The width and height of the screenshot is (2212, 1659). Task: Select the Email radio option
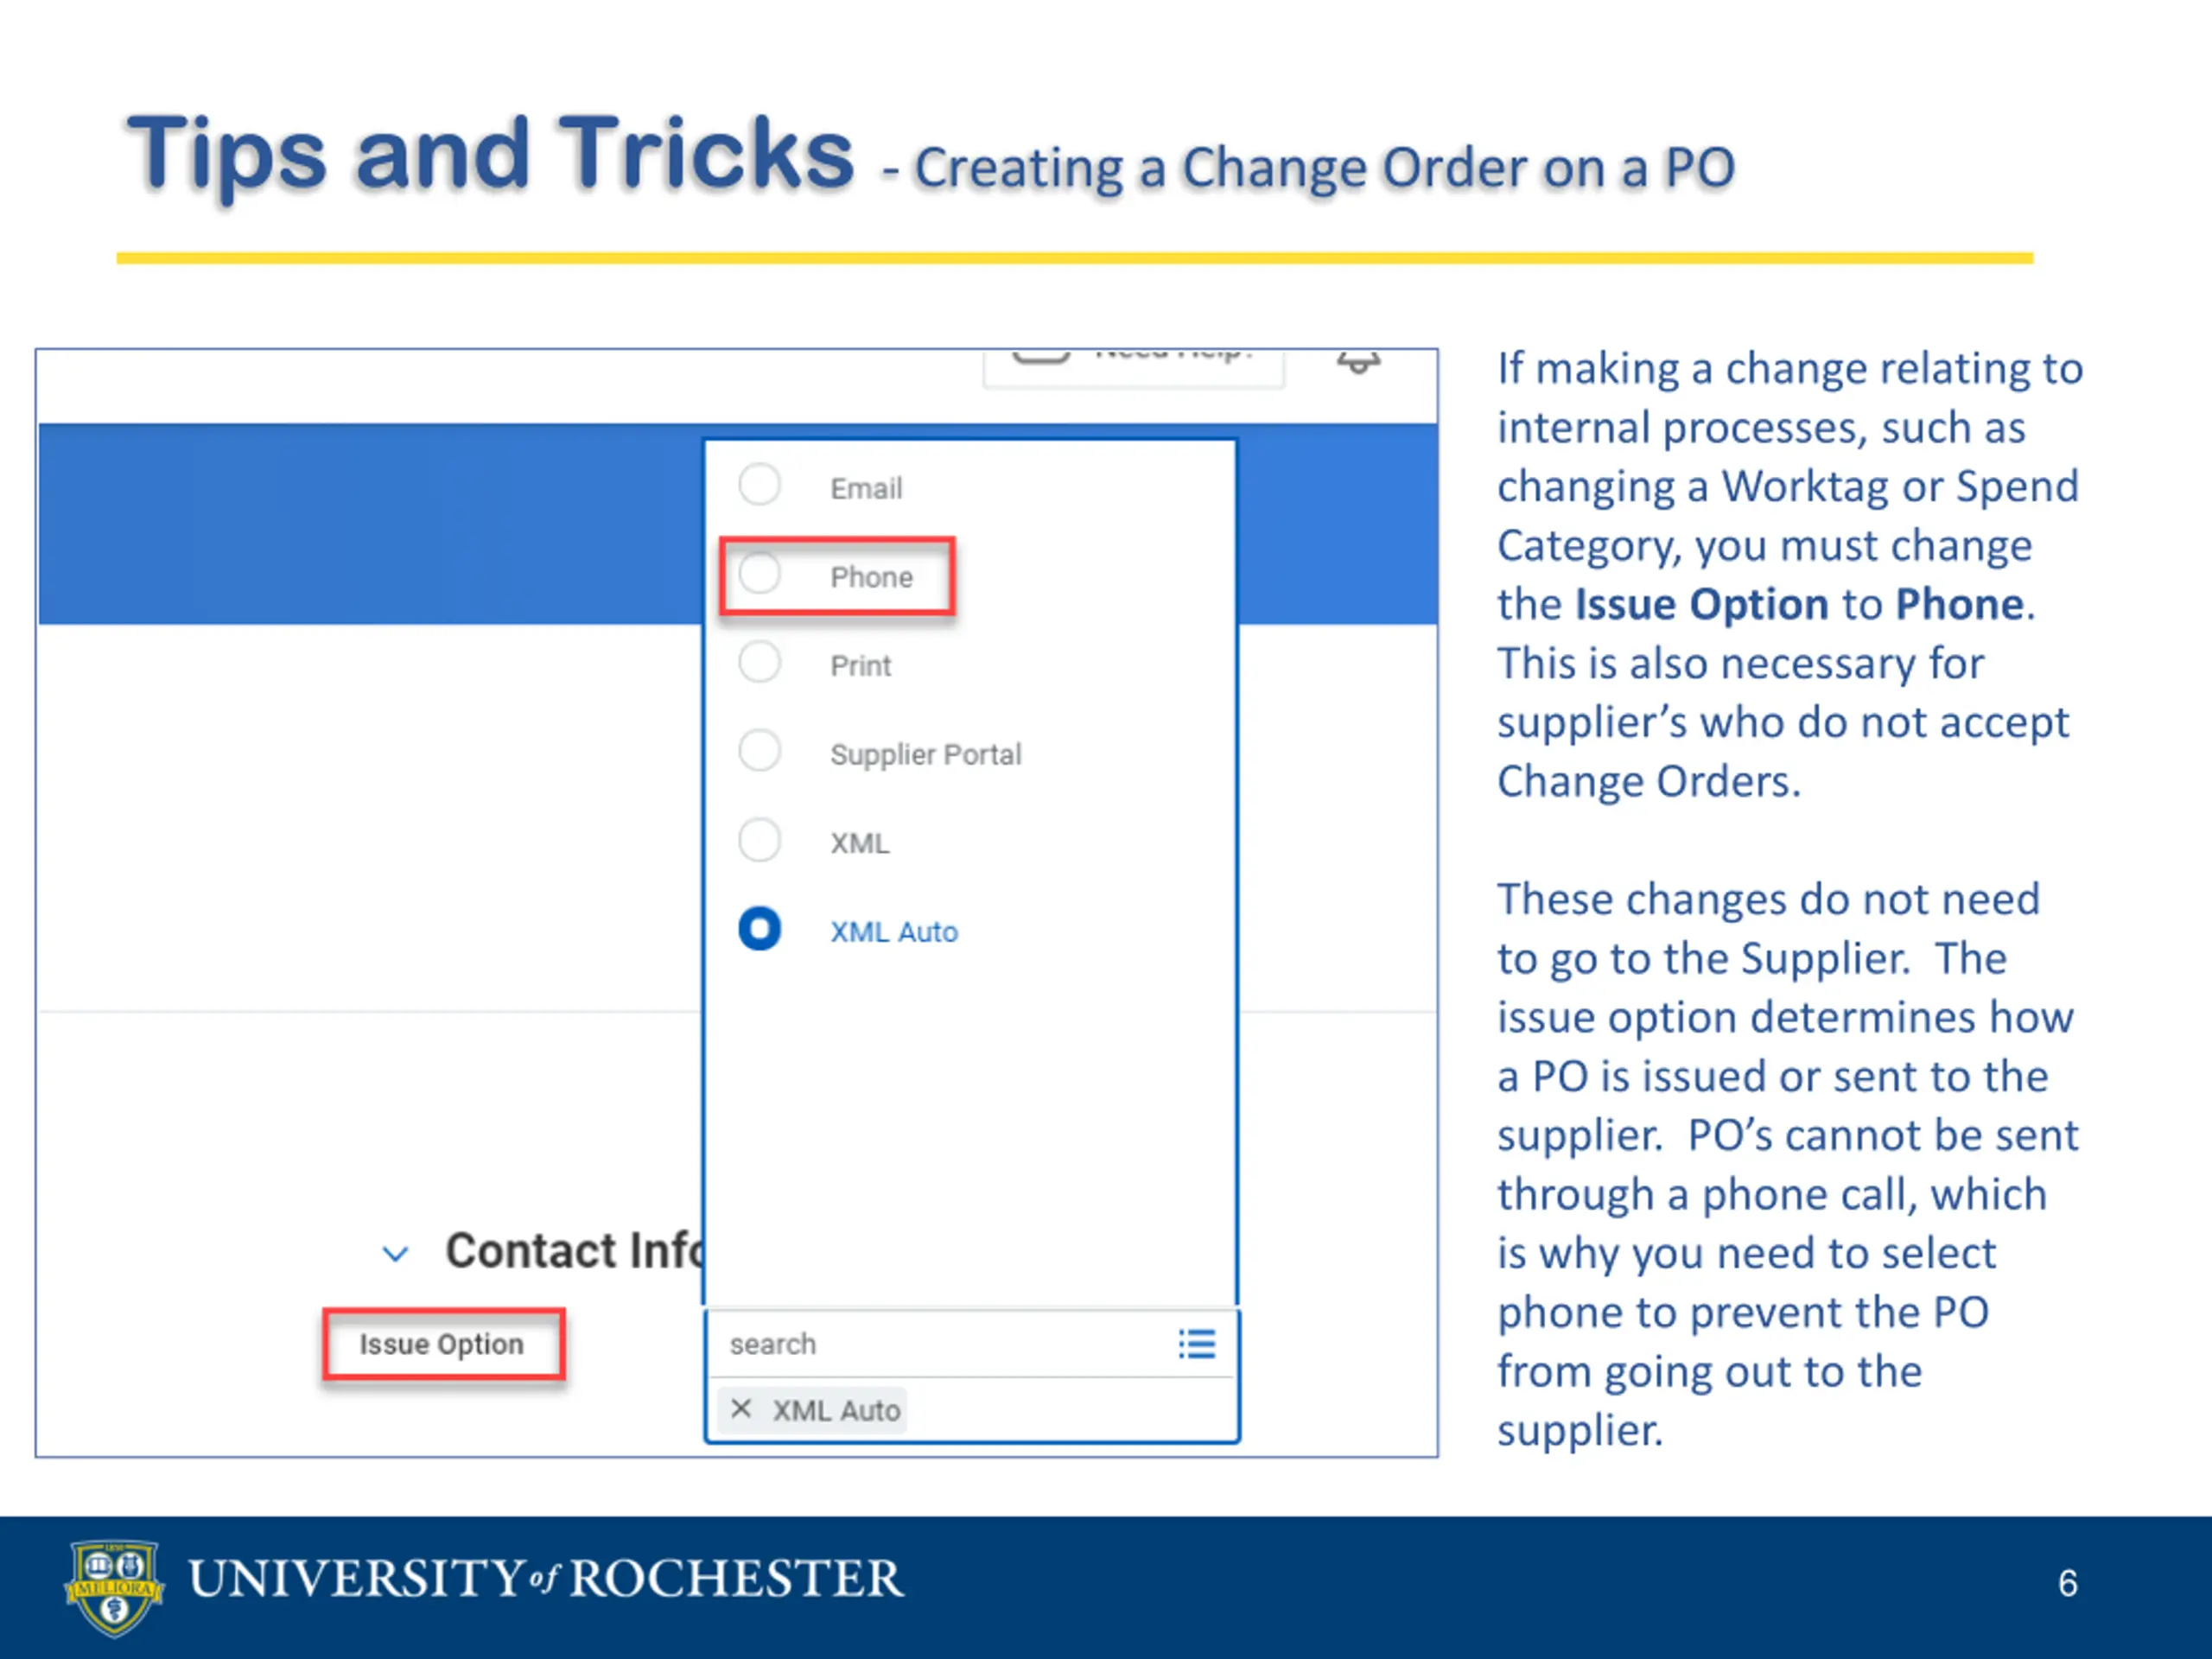[x=760, y=486]
